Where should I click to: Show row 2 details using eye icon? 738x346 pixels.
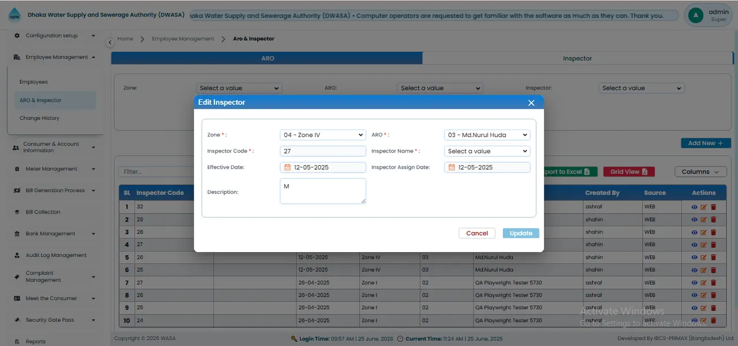pos(694,219)
